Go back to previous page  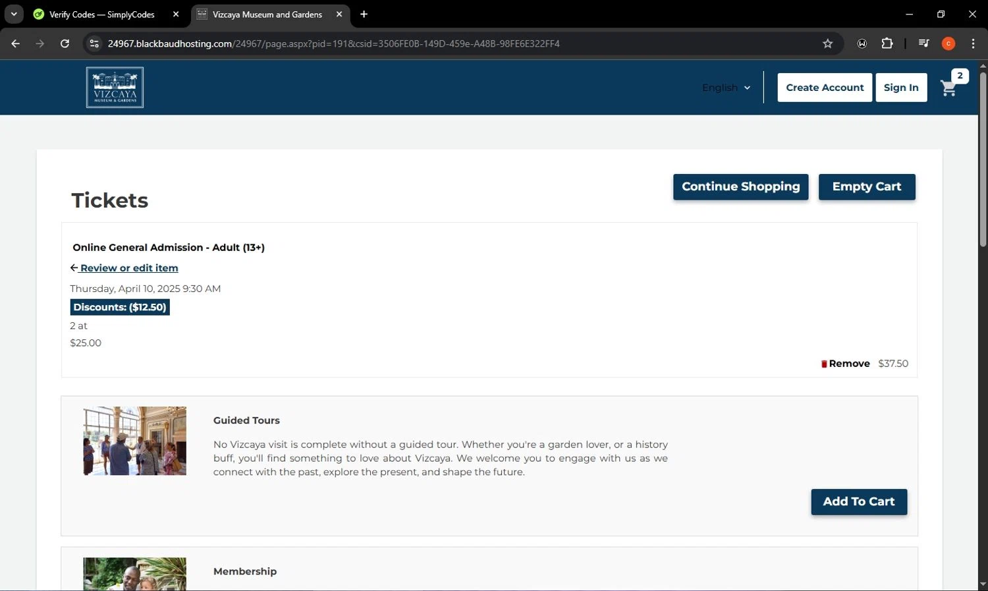coord(16,43)
